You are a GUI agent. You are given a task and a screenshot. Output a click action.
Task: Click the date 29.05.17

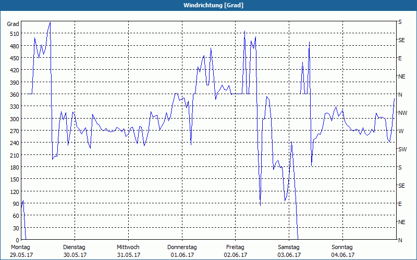coord(21,255)
